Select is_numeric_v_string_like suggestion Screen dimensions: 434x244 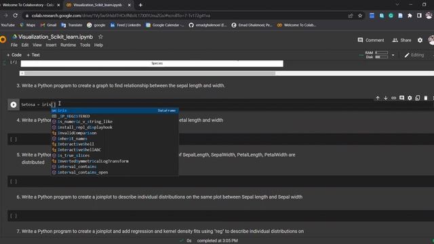coord(115,121)
